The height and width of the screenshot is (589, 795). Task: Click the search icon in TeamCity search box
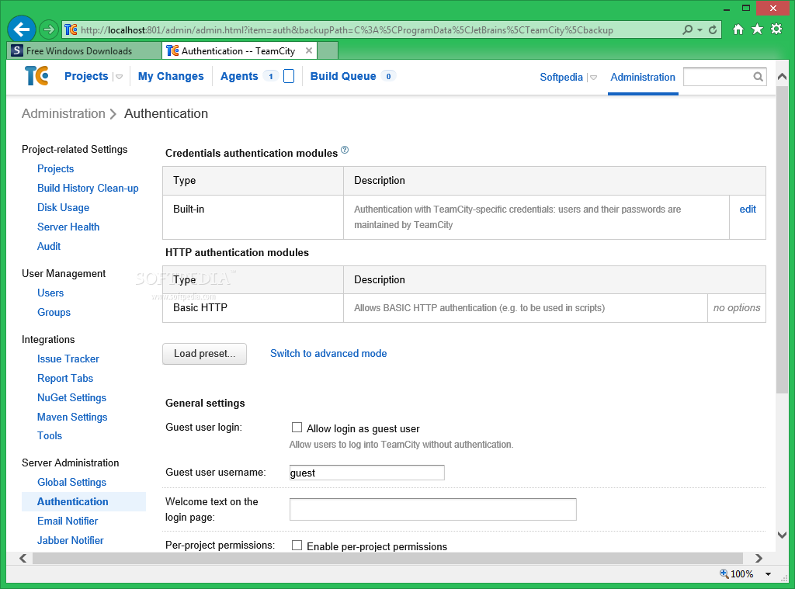[758, 77]
